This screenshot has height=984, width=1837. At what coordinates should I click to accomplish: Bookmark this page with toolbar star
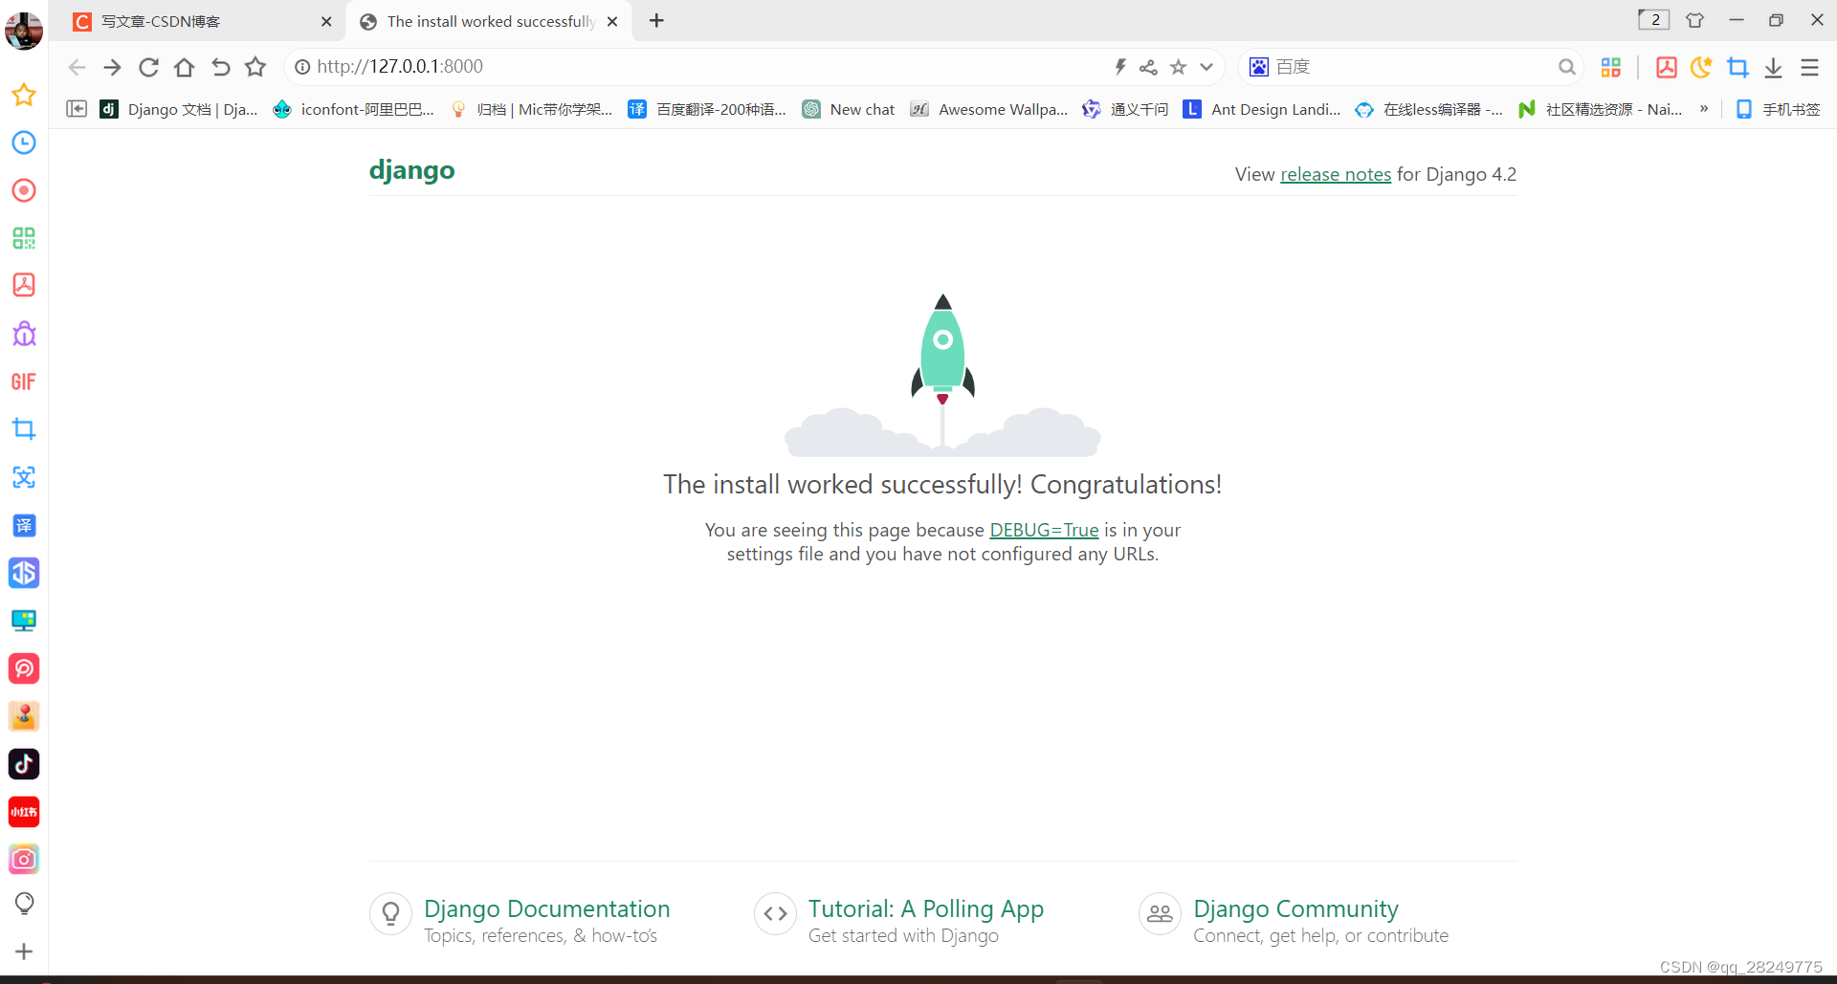click(255, 67)
